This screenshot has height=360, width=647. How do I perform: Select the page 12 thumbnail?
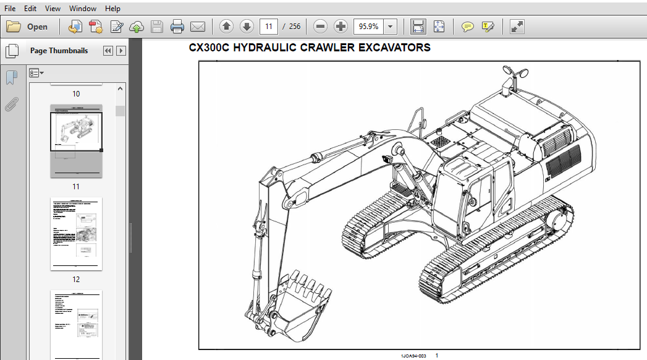pos(77,234)
